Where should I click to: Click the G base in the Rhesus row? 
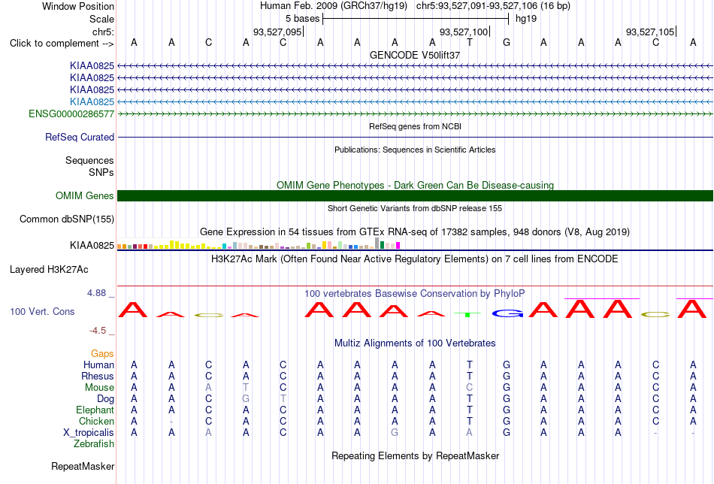[x=507, y=377]
